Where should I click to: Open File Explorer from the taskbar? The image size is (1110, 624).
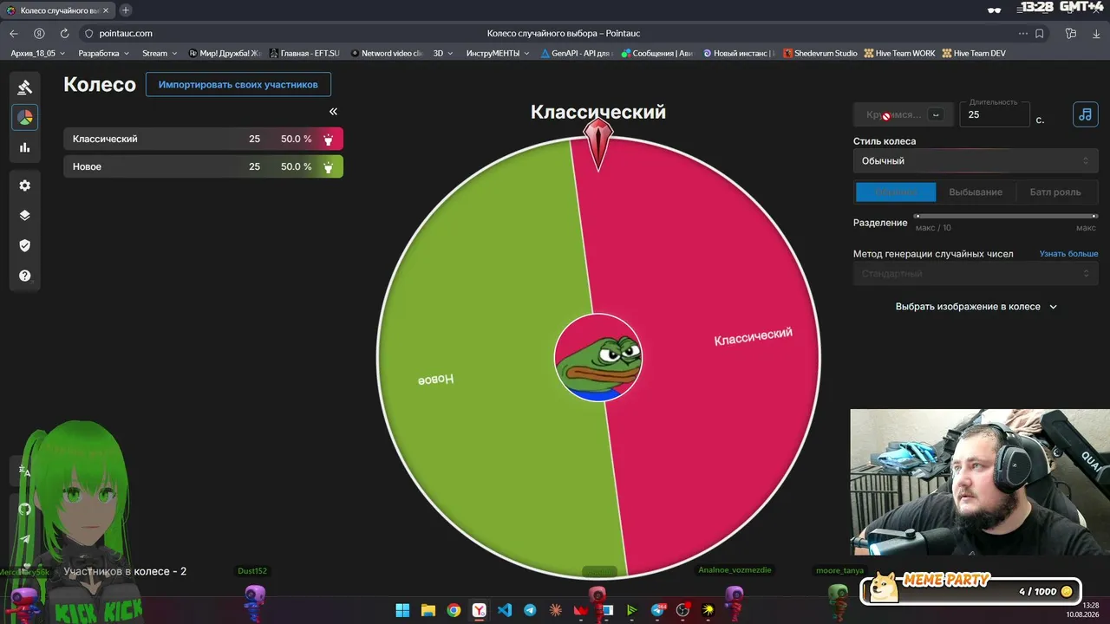pyautogui.click(x=428, y=610)
